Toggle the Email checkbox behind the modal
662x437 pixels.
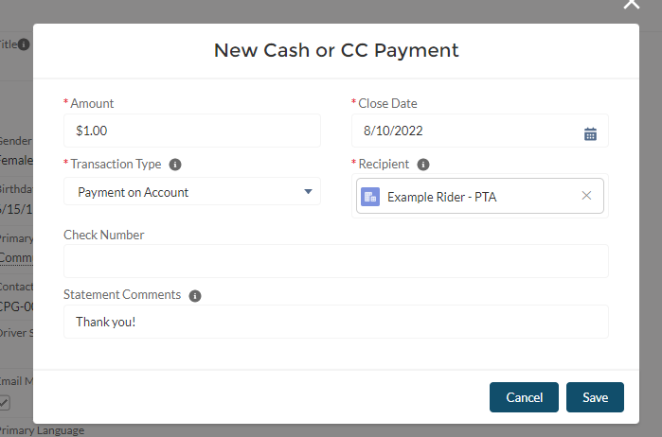(x=4, y=403)
